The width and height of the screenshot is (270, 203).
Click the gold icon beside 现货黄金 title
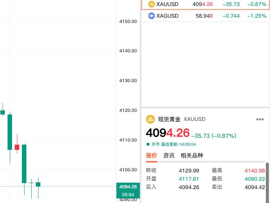[150, 119]
